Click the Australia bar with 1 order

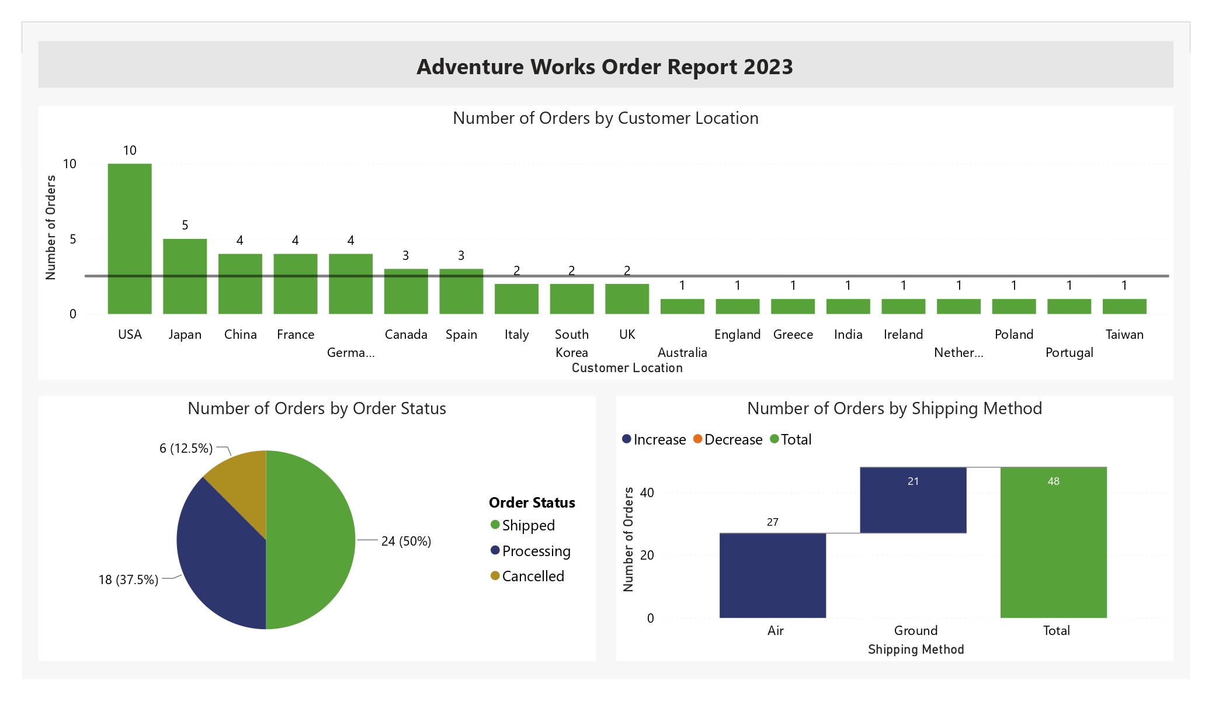point(682,306)
